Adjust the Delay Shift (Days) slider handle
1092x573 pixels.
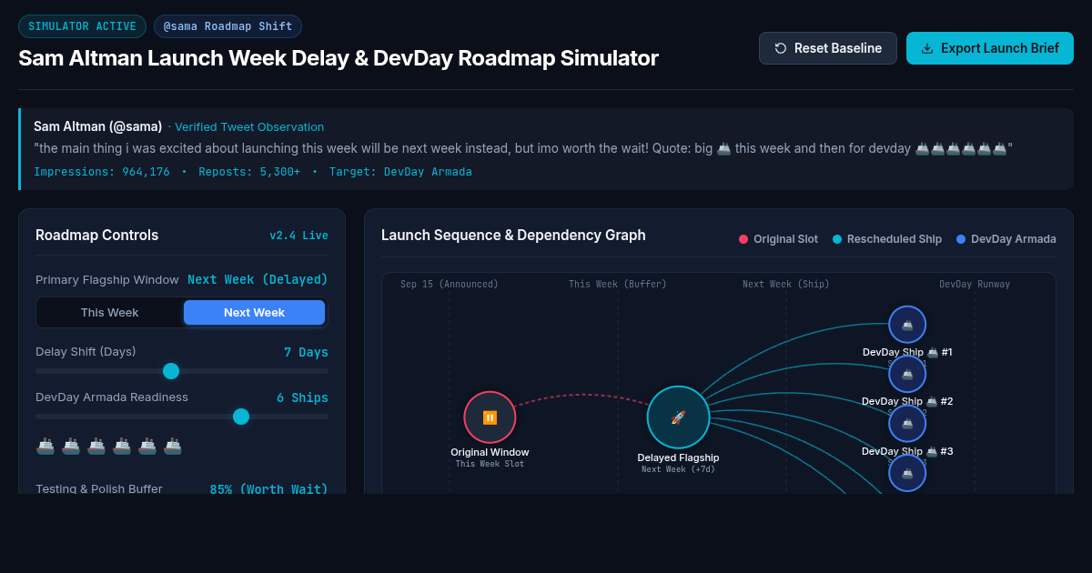tap(171, 371)
